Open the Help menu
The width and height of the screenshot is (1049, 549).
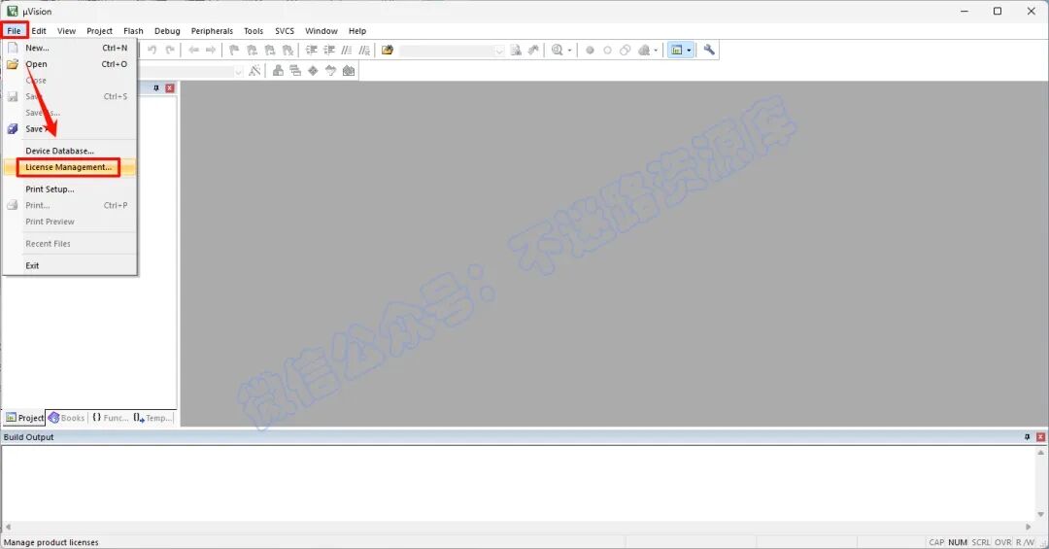[x=357, y=31]
